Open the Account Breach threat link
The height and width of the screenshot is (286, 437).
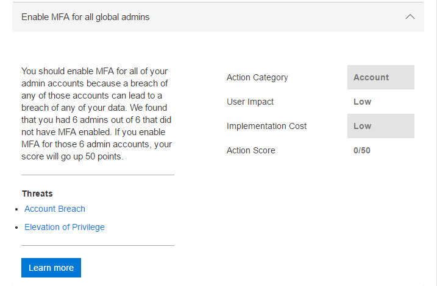[55, 209]
